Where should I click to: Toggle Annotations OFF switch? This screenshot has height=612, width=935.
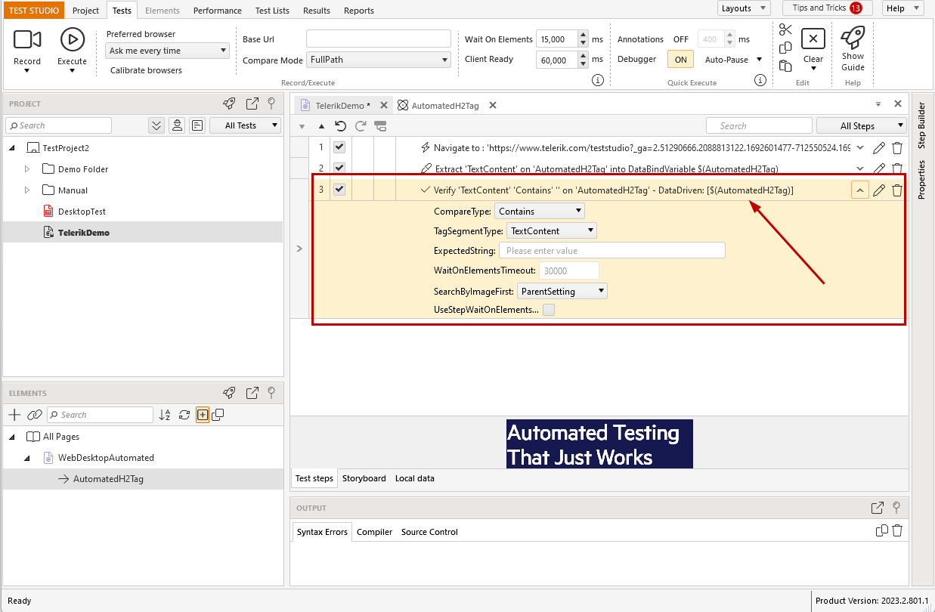coord(681,39)
